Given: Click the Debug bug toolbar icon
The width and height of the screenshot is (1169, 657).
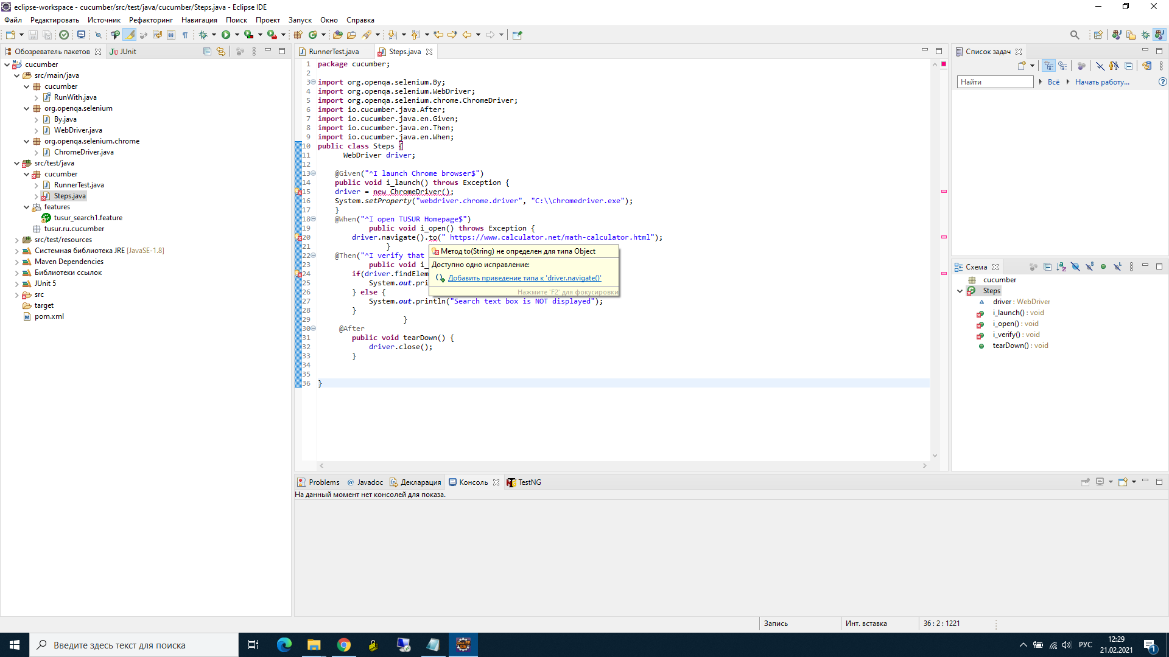Looking at the screenshot, I should click(x=203, y=35).
